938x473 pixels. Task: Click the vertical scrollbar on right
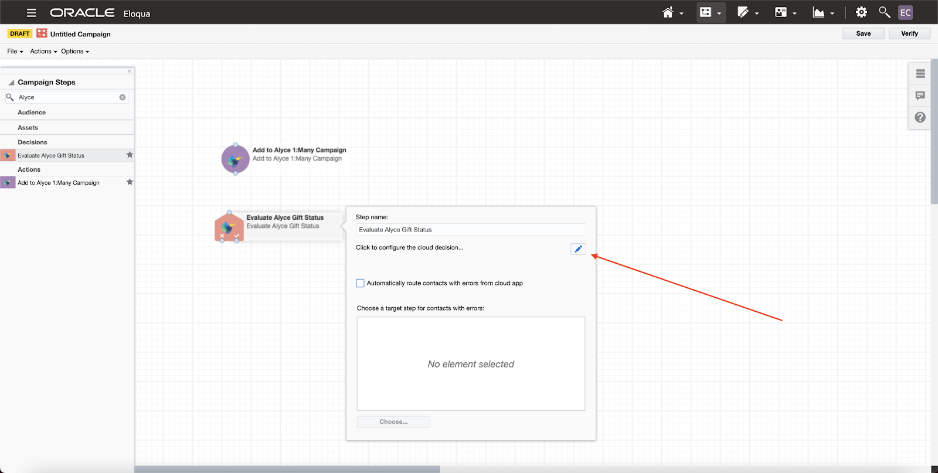934,132
